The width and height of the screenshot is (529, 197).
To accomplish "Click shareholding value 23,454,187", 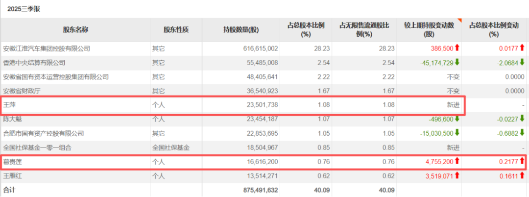I will tap(262, 119).
